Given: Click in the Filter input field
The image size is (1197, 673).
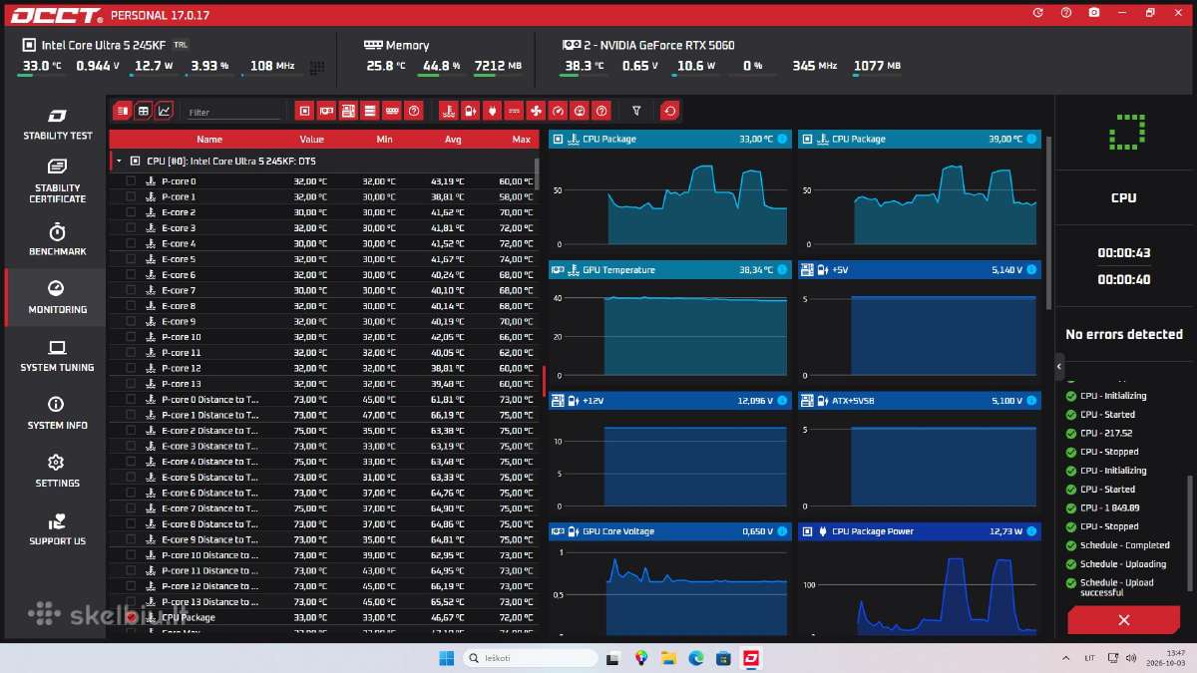Looking at the screenshot, I should coord(233,113).
